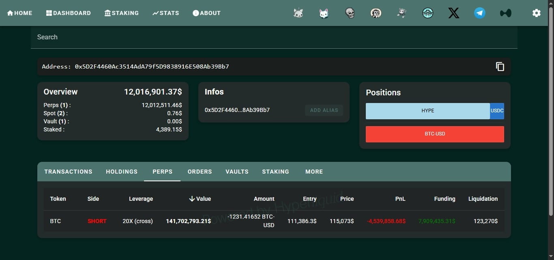Switch to the Vaults tab
This screenshot has height=260, width=554.
point(237,172)
